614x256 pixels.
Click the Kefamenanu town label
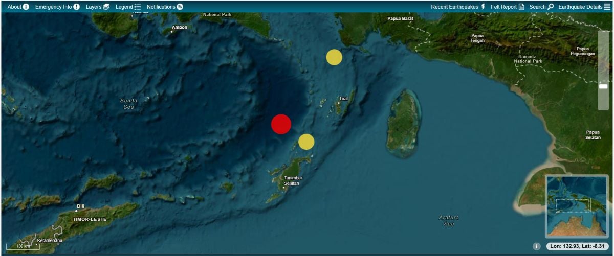pos(49,240)
